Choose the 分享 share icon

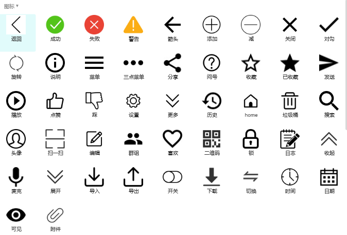(172, 63)
